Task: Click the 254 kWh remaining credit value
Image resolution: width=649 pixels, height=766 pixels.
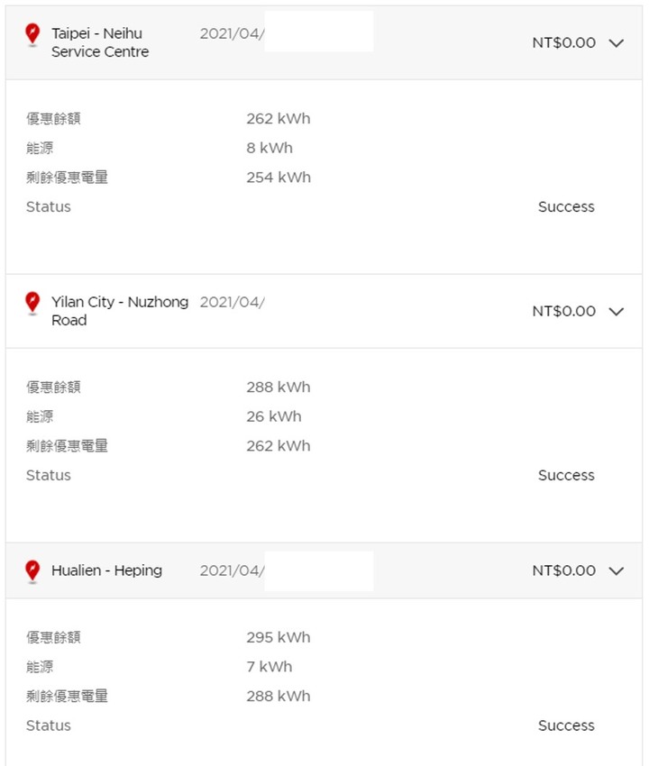Action: (x=279, y=178)
